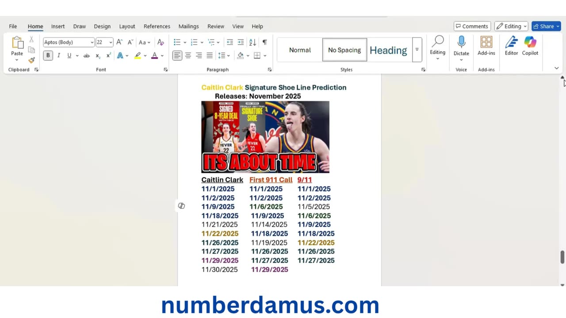This screenshot has width=566, height=318.
Task: Click the Share button
Action: click(x=546, y=26)
